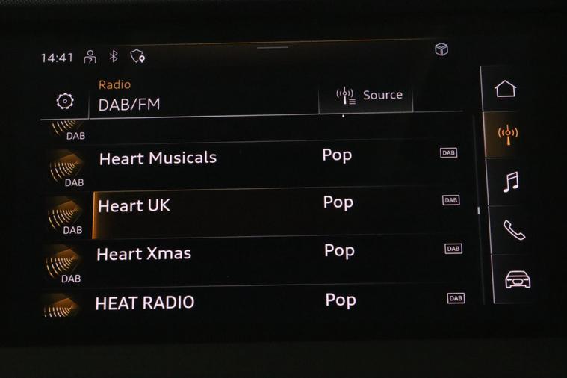
Task: Tune to Heart Xmas station
Action: click(253, 261)
